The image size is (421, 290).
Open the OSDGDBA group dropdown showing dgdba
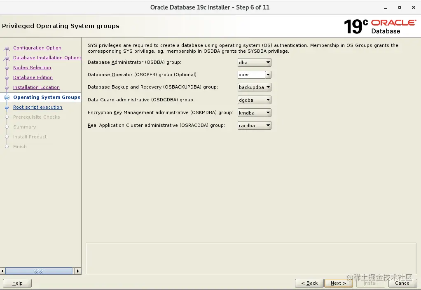(x=254, y=100)
